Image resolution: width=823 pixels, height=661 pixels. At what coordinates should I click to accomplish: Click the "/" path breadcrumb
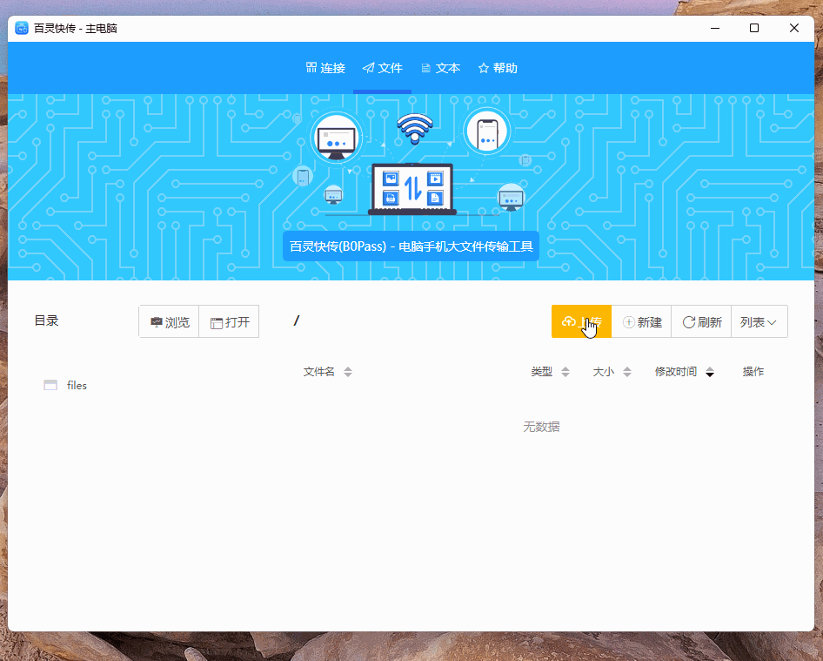[x=297, y=320]
